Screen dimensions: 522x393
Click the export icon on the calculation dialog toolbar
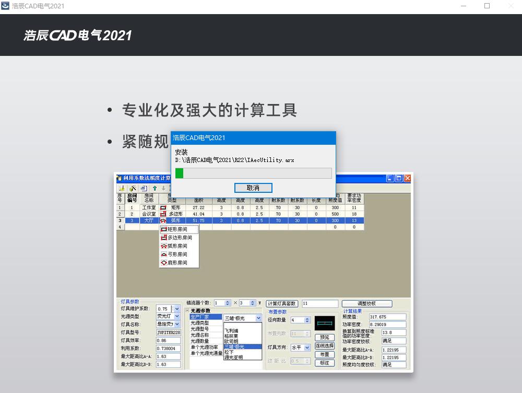click(x=143, y=188)
